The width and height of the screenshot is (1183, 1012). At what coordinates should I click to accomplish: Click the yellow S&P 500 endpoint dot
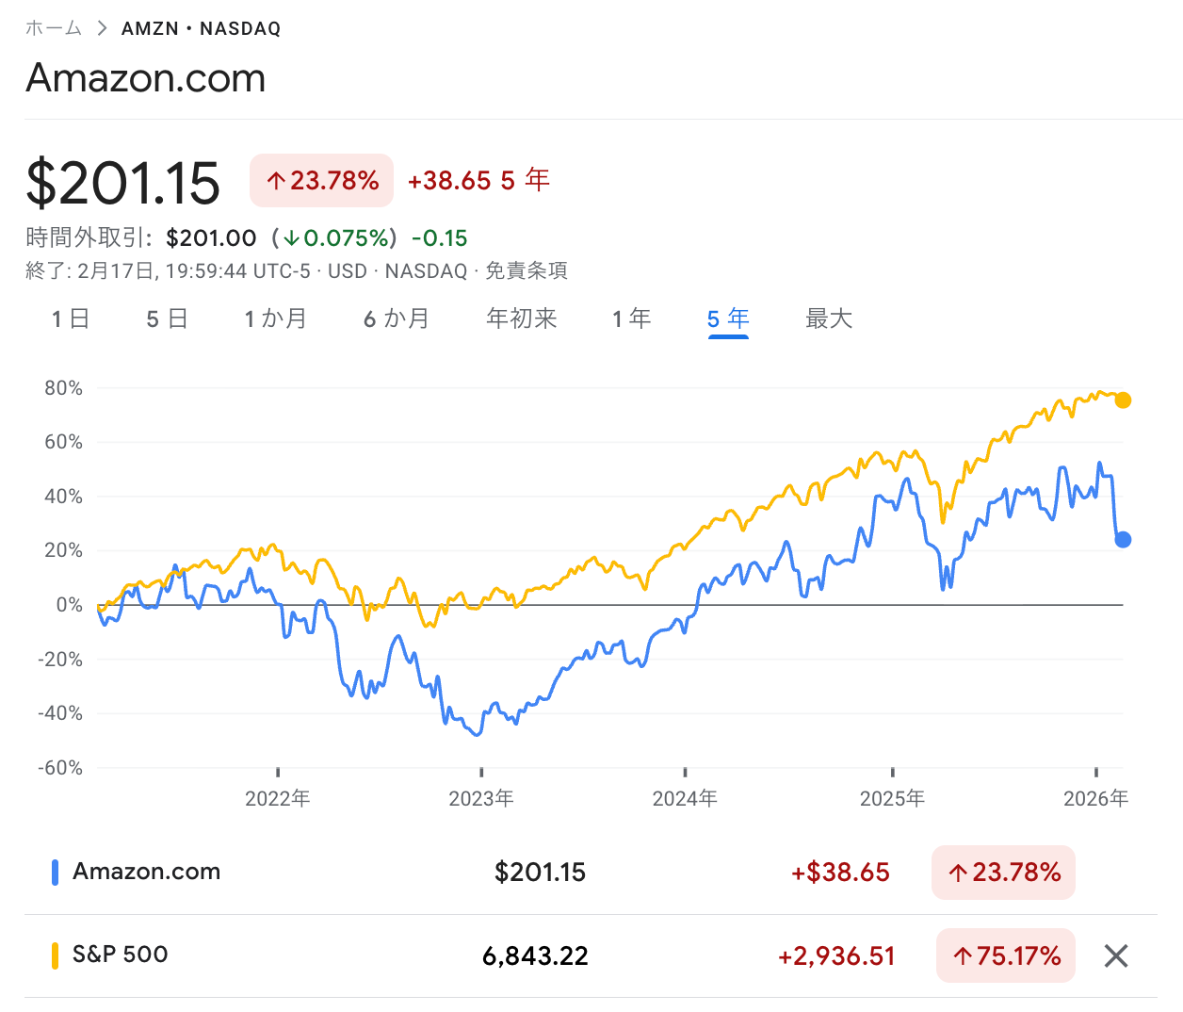(x=1123, y=400)
